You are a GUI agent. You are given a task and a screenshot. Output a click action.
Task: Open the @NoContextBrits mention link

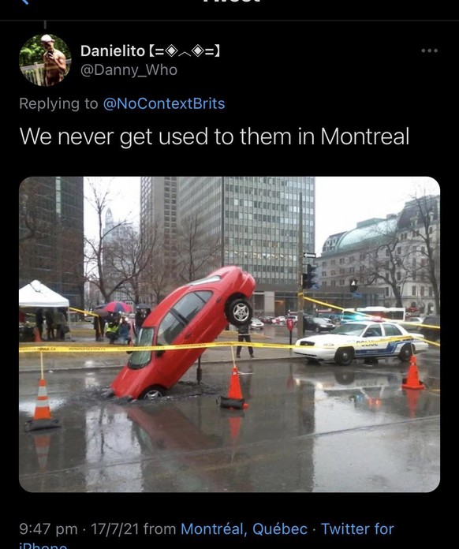[x=164, y=103]
